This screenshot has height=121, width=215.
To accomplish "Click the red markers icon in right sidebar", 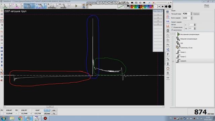I will [168, 26].
